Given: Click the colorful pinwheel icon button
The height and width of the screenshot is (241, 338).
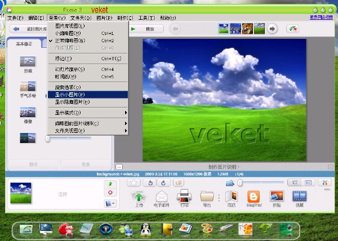Looking at the screenshot, I should pos(324,182).
